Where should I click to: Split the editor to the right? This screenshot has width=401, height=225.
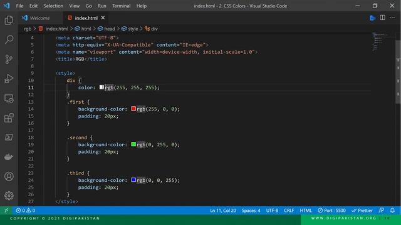click(x=382, y=17)
